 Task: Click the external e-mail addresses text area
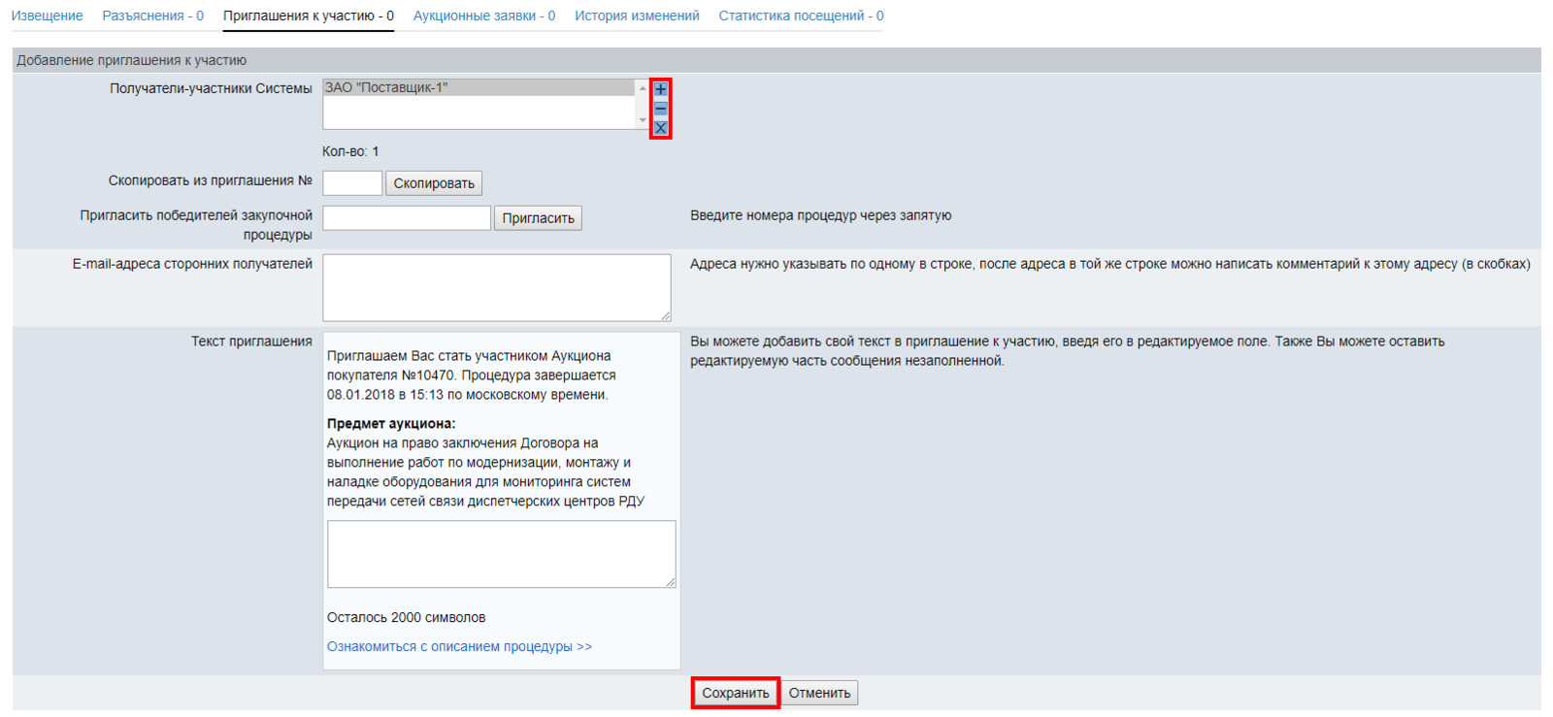click(x=496, y=287)
